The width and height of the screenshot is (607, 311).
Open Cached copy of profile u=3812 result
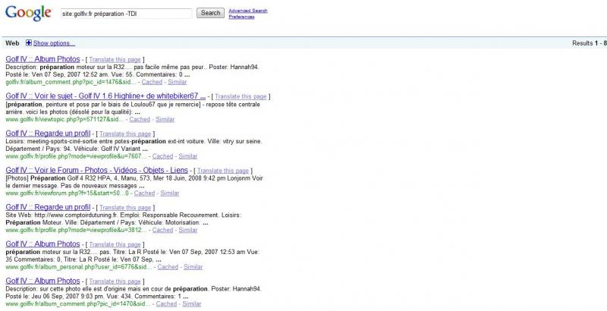[x=162, y=230]
